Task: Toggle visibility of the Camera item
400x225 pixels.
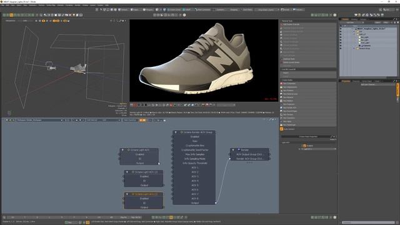Action: 341,46
